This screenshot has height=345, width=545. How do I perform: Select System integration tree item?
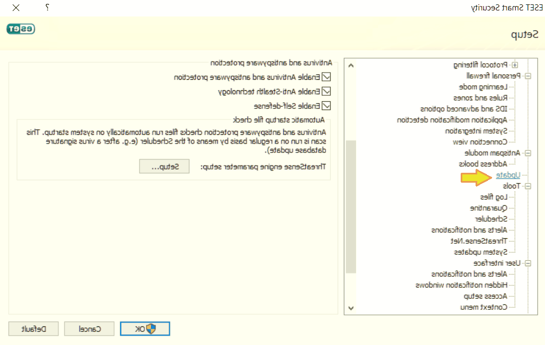click(x=476, y=131)
